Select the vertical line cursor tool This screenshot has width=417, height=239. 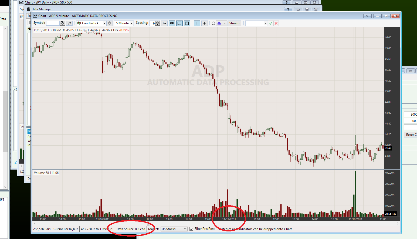[x=197, y=23]
